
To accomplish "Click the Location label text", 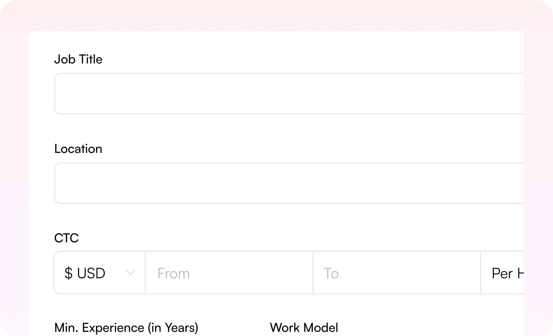I will click(x=78, y=149).
